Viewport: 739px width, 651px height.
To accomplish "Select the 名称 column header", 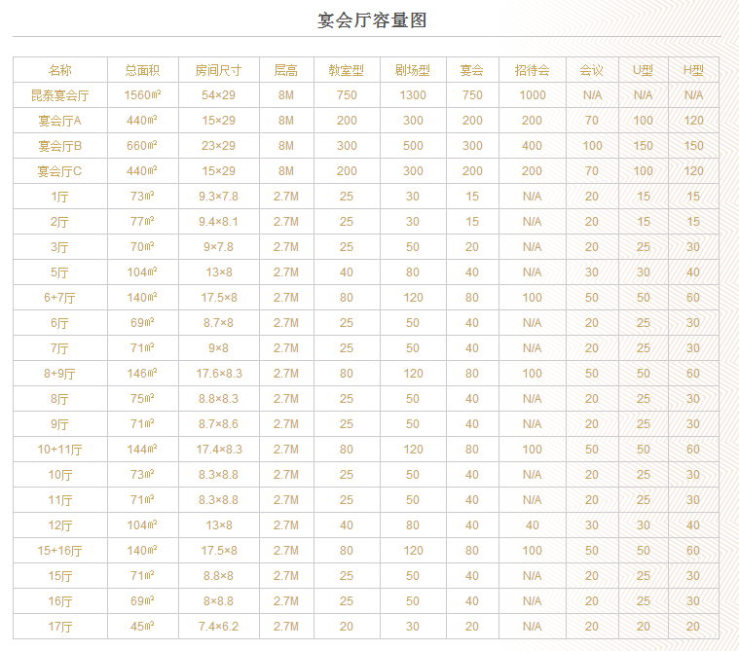I will click(59, 70).
